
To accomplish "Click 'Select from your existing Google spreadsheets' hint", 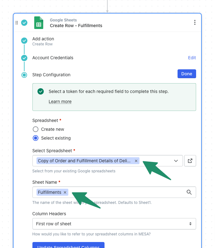I will coord(74,171).
